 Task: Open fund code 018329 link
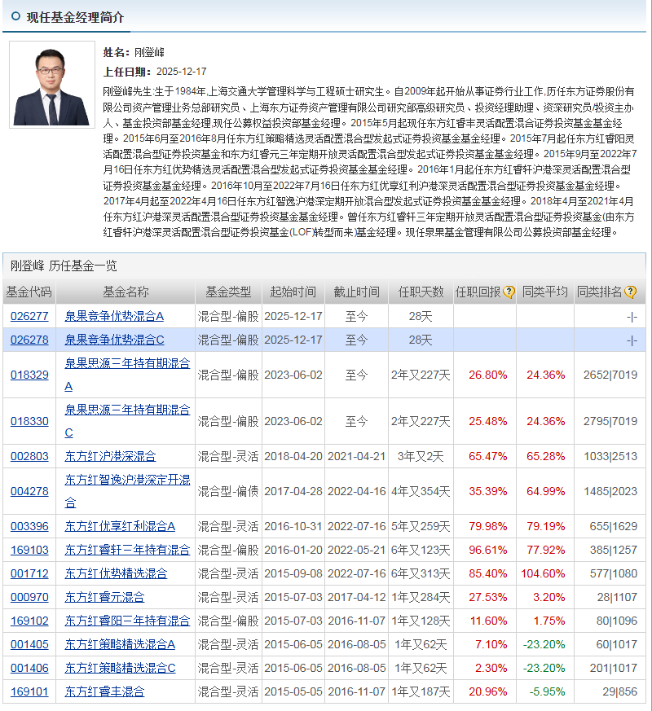[x=29, y=375]
